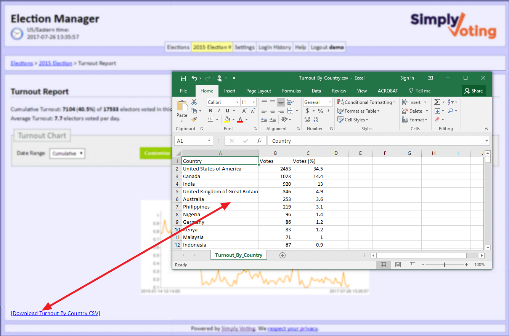Toggle Wrap Text
The height and width of the screenshot is (336, 509).
tap(291, 102)
